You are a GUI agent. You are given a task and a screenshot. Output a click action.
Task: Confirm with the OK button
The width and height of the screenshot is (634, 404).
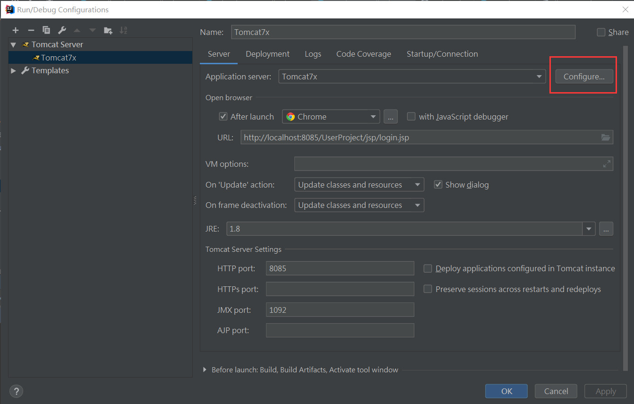pos(506,391)
